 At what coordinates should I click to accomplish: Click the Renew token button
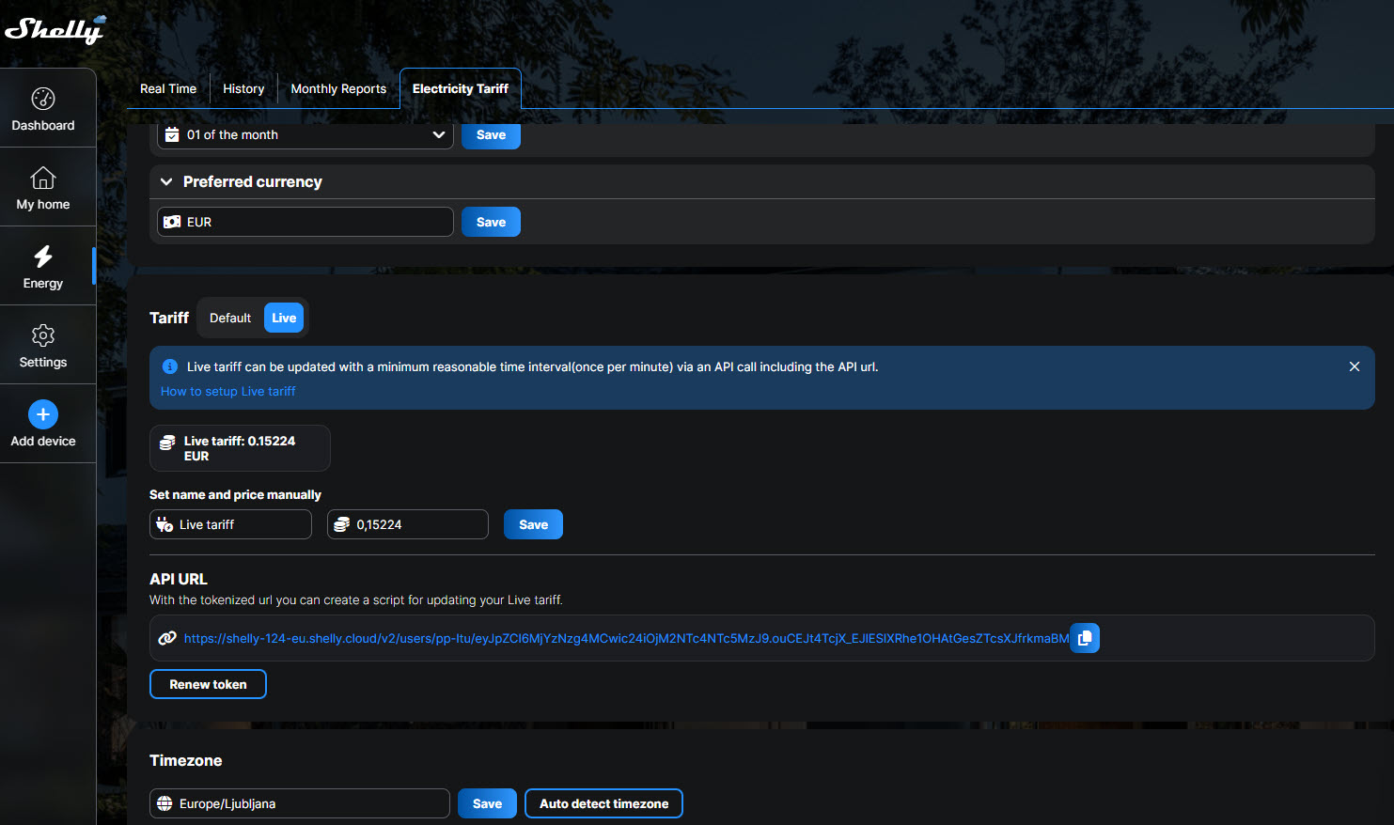click(x=208, y=684)
